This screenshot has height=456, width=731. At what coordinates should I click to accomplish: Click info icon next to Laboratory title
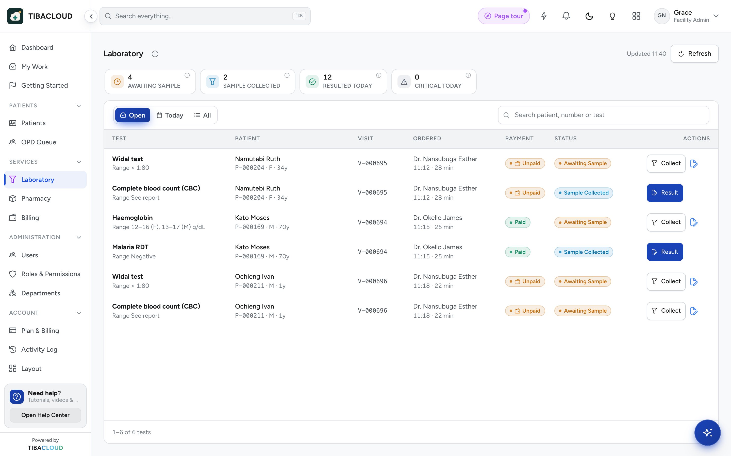point(155,54)
